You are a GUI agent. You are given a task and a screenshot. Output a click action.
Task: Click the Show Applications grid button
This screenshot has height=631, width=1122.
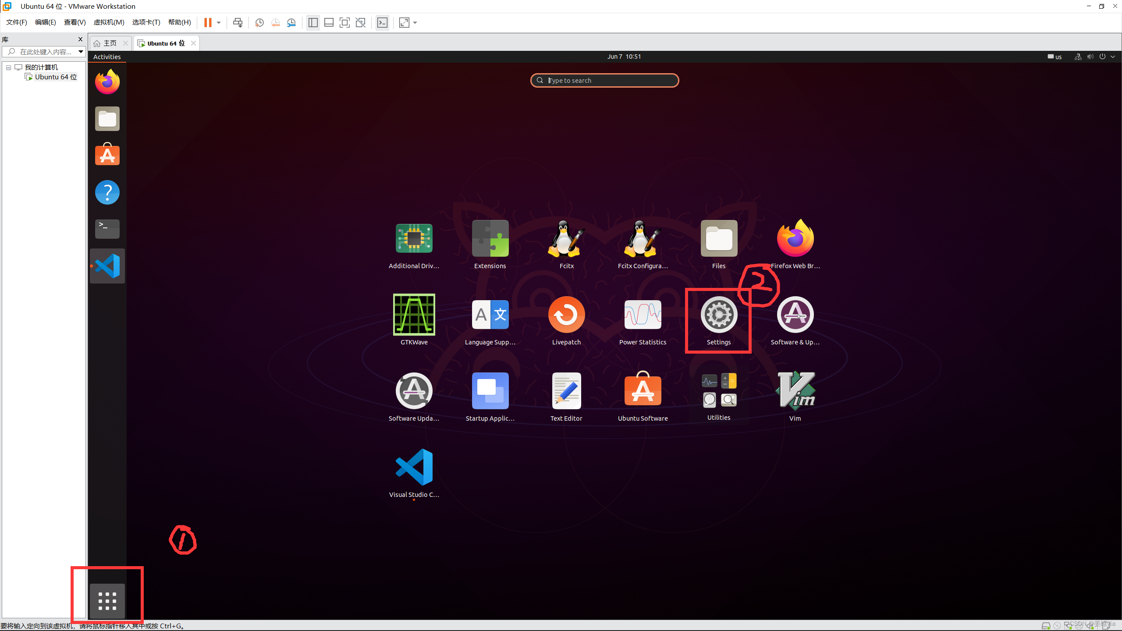pos(107,601)
